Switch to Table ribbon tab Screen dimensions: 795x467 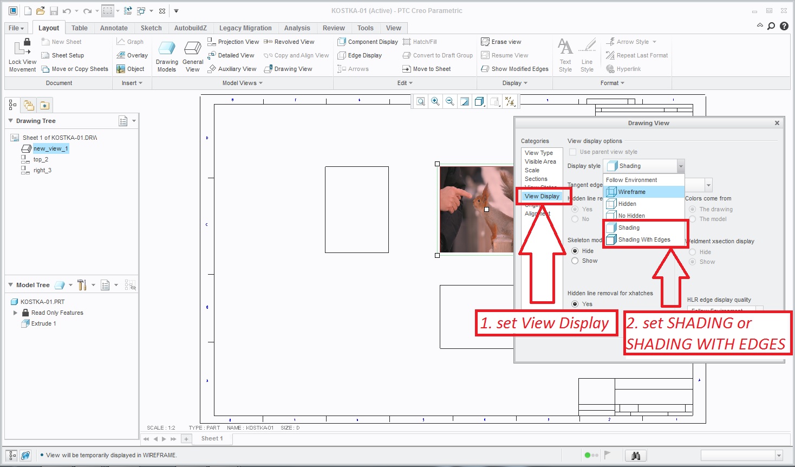pos(80,28)
